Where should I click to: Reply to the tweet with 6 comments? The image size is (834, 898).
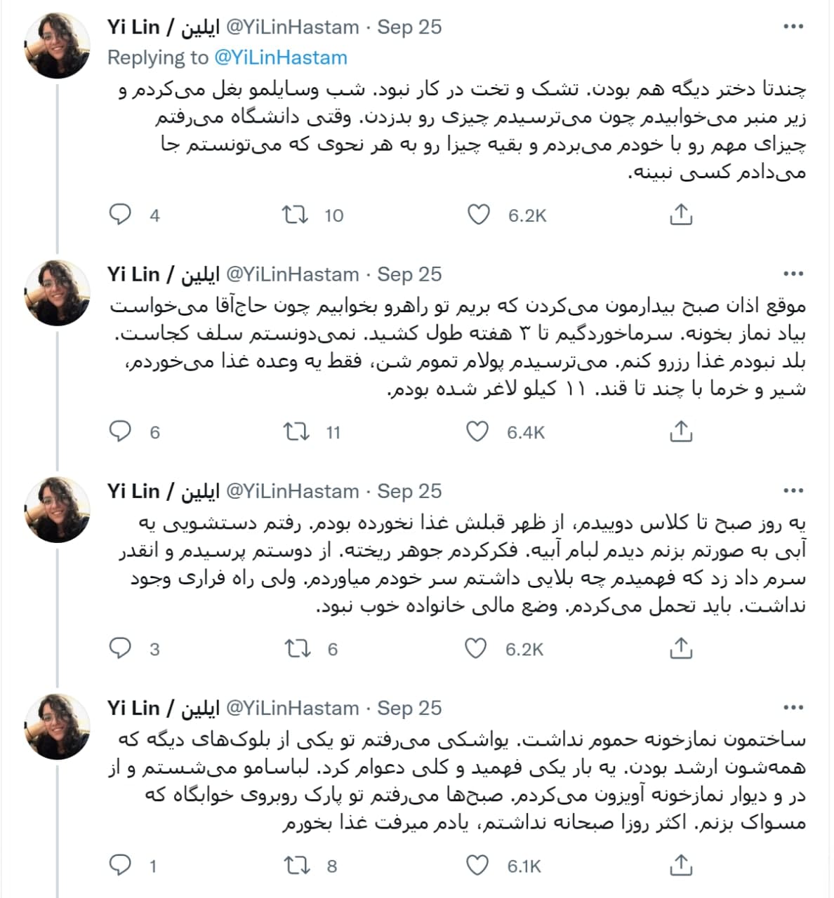120,431
